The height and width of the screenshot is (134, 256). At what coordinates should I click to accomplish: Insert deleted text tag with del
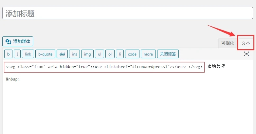tap(62, 54)
